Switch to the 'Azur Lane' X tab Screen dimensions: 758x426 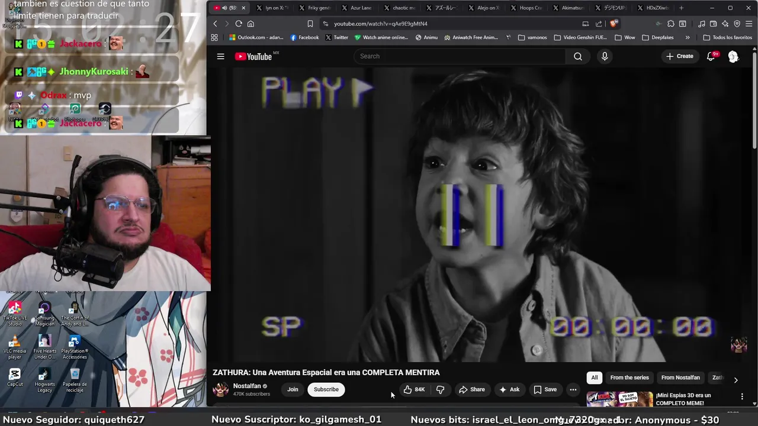click(357, 8)
